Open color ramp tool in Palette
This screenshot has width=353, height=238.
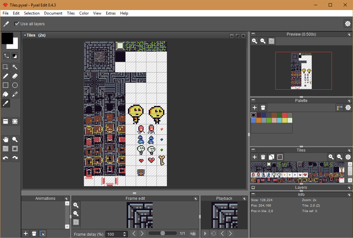pyautogui.click(x=339, y=108)
